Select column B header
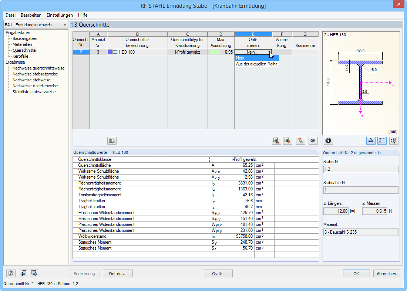This screenshot has height=291, width=407. pyautogui.click(x=137, y=34)
